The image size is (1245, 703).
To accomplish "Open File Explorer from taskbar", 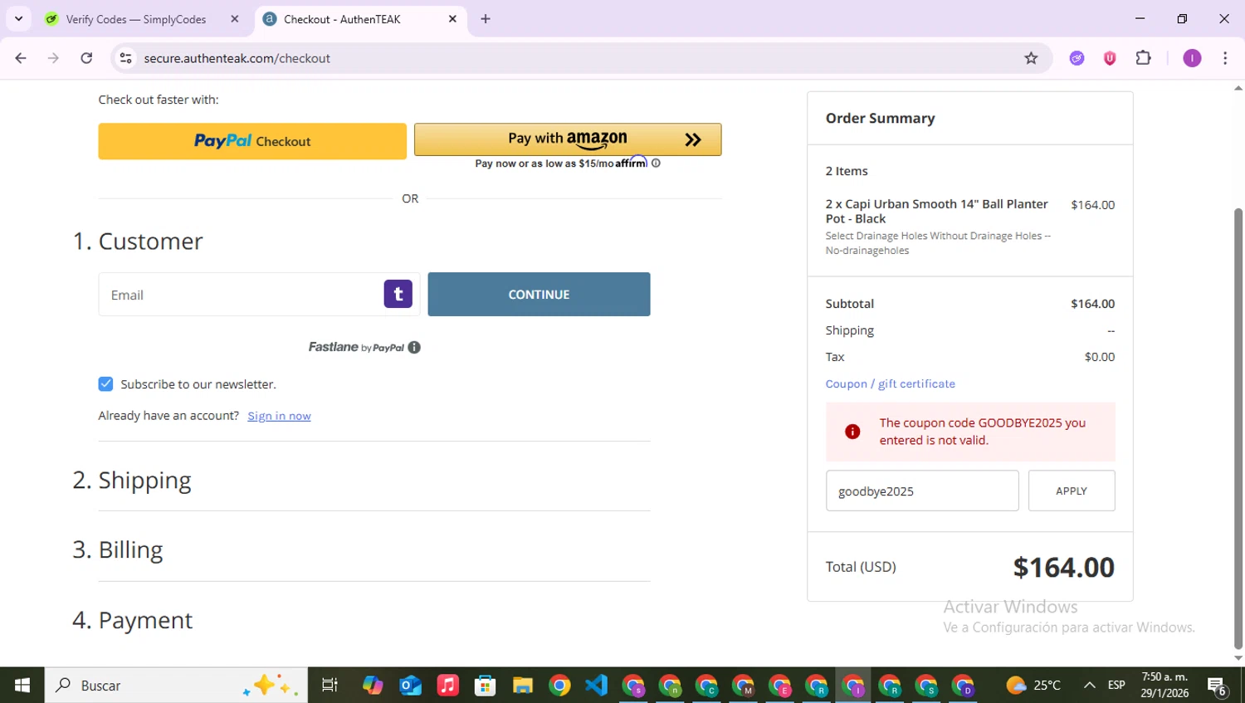I will point(522,686).
